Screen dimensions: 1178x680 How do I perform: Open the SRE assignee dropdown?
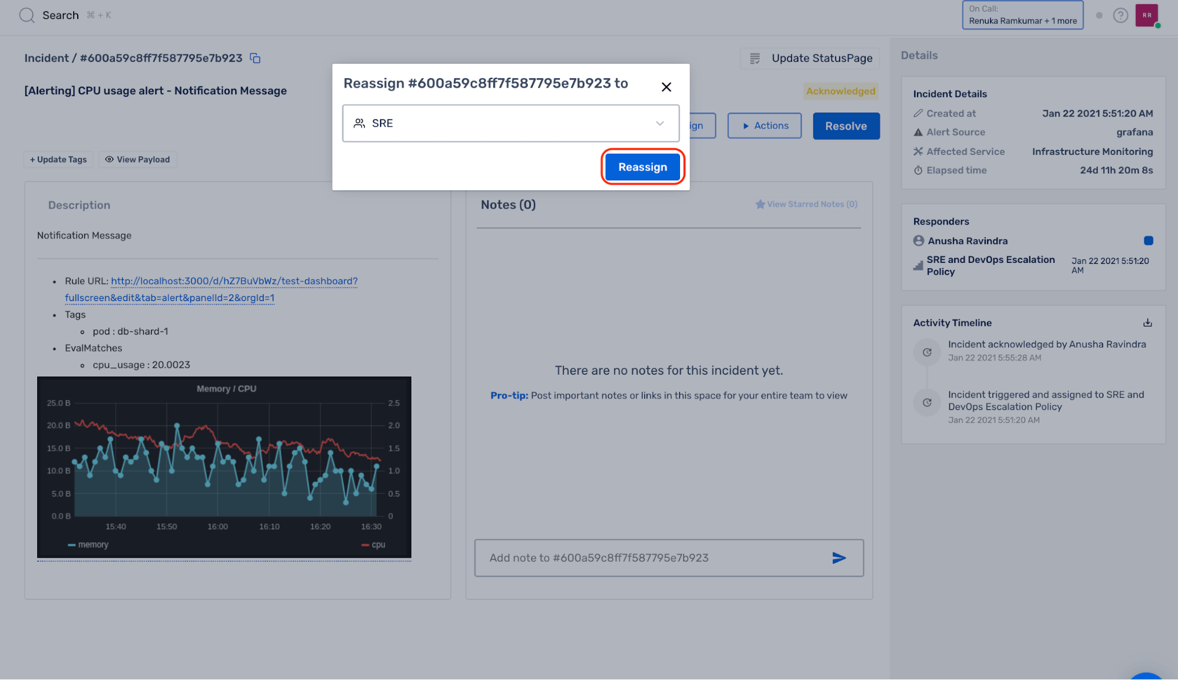point(501,123)
